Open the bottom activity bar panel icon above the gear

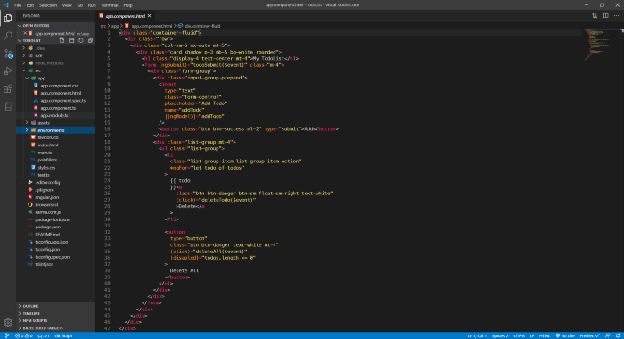click(x=8, y=106)
